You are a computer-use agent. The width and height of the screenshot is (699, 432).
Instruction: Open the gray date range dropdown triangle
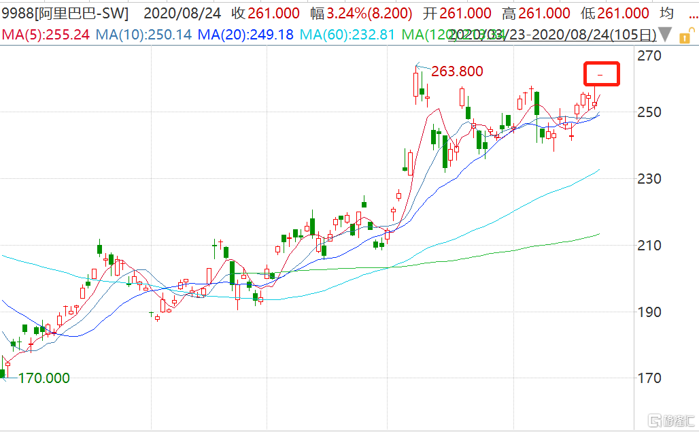666,34
